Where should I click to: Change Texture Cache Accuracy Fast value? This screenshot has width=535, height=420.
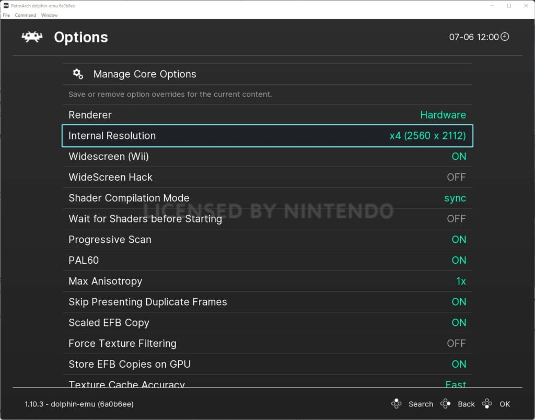click(456, 384)
